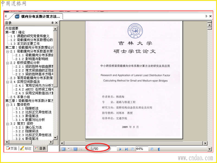The width and height of the screenshot is (217, 163).
Task: Zoom out with minus icon
Action: (132, 149)
